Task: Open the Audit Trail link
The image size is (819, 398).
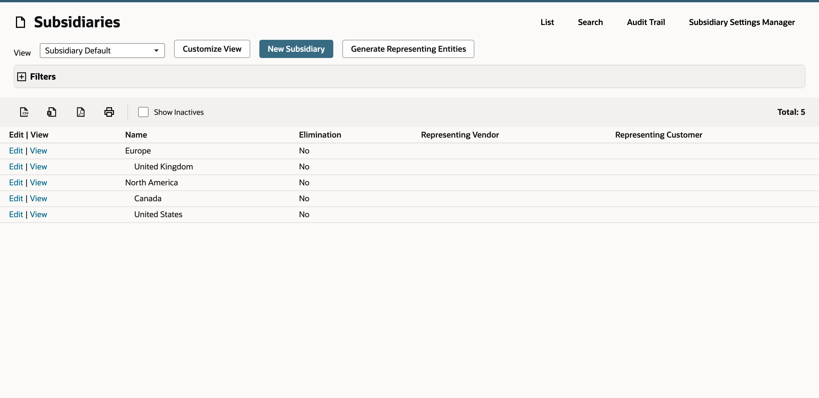Action: click(x=646, y=22)
